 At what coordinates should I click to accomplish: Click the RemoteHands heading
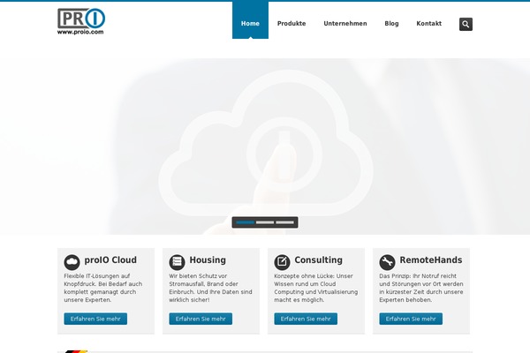[x=431, y=259]
